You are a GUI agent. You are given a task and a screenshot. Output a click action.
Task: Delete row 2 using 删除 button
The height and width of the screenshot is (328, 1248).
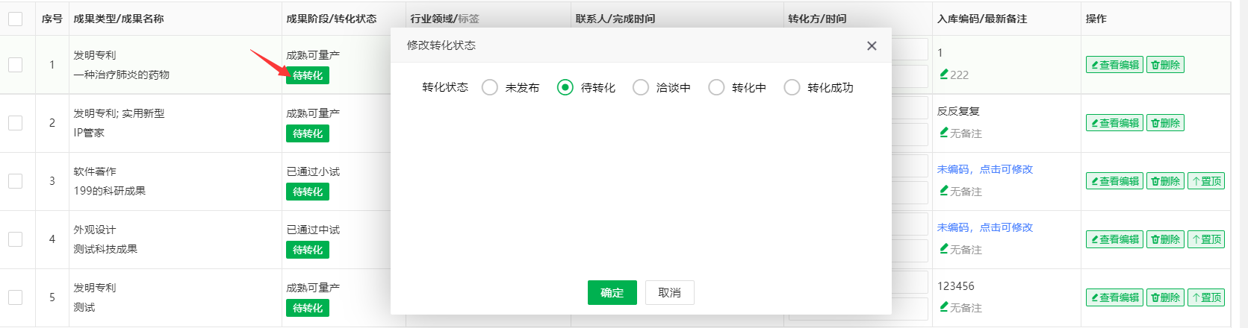pos(1165,123)
